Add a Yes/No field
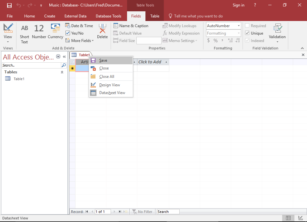Viewport: 307px width, 222px height. tap(74, 33)
